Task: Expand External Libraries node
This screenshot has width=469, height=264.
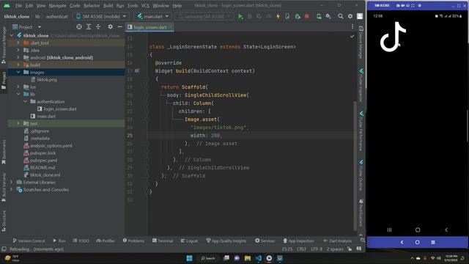Action: point(12,182)
